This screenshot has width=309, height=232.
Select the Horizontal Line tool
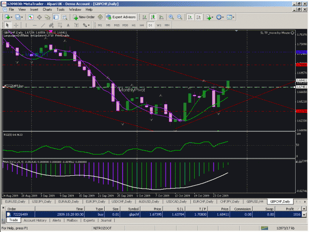(x=35, y=25)
